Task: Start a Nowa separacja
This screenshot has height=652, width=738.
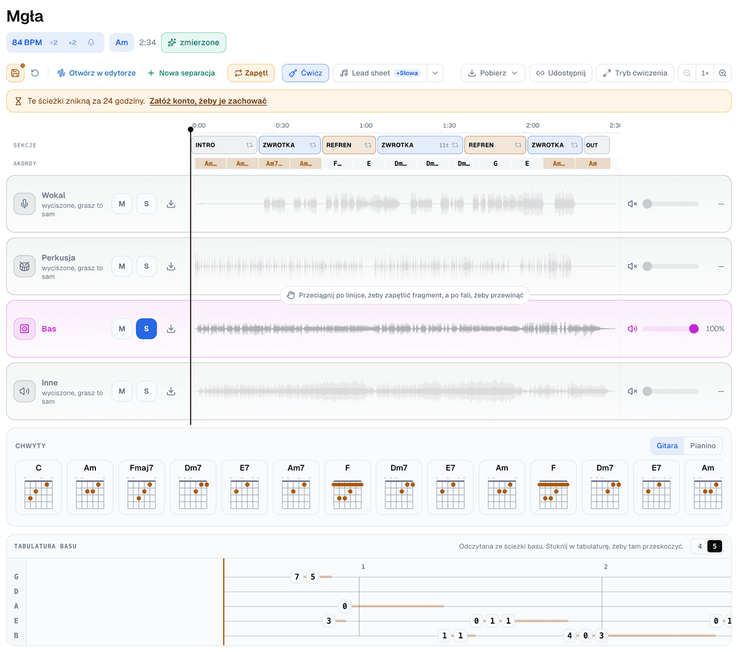Action: pyautogui.click(x=181, y=73)
